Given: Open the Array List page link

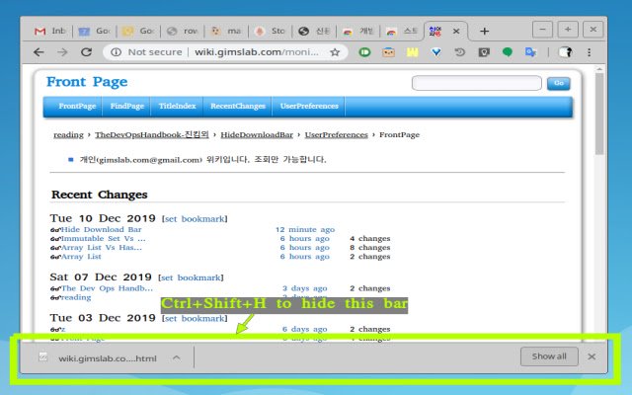Looking at the screenshot, I should click(x=81, y=257).
